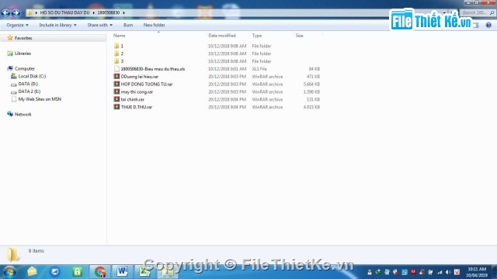Click HO SO DU THAU DAY DU breadcrumb
Screen dimensions: 497x279
pos(64,12)
